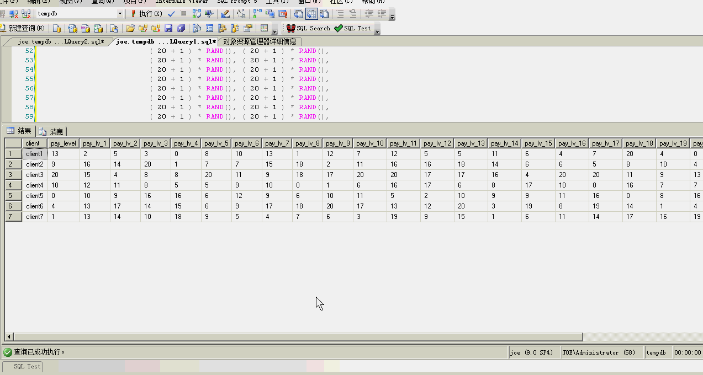Image resolution: width=703 pixels, height=375 pixels.
Task: Switch to the LQuery2.sql tab
Action: [61, 41]
